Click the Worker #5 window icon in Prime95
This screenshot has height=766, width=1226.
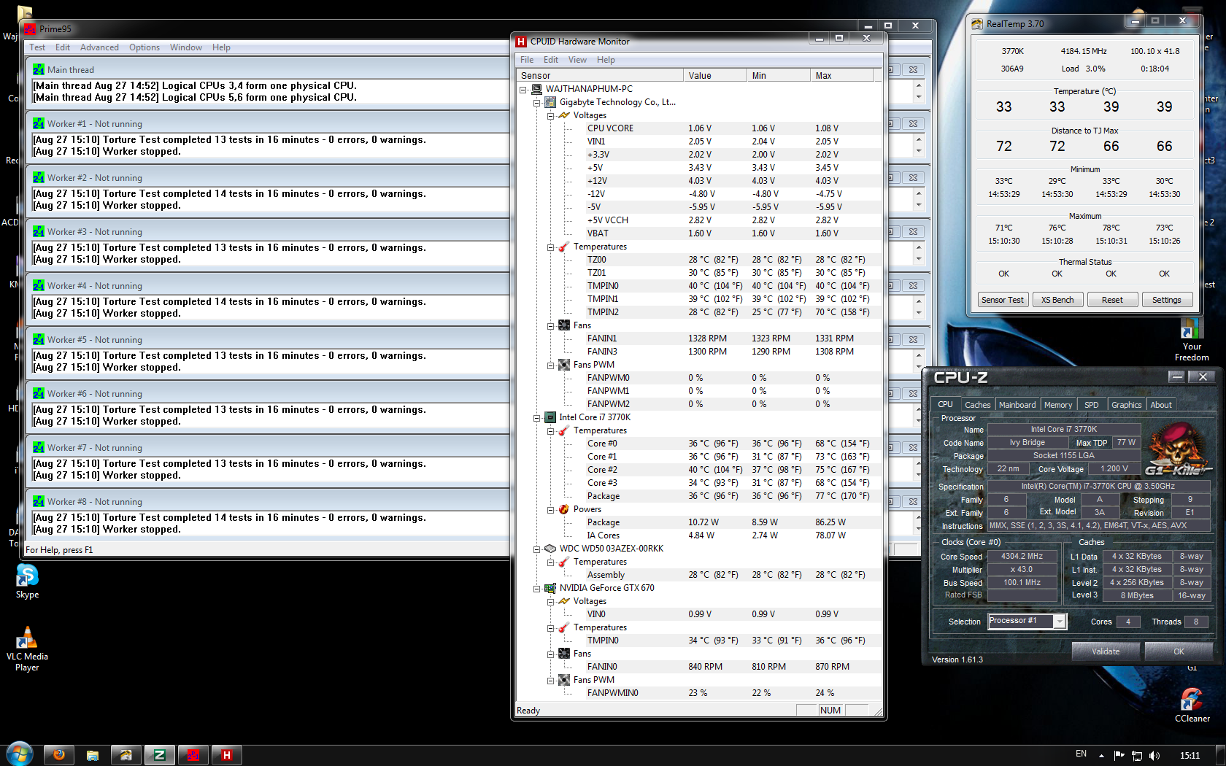39,340
